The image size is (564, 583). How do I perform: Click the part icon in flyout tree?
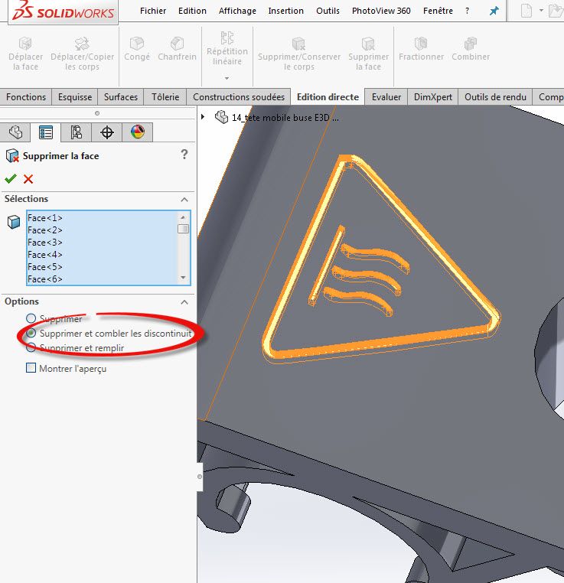click(221, 118)
